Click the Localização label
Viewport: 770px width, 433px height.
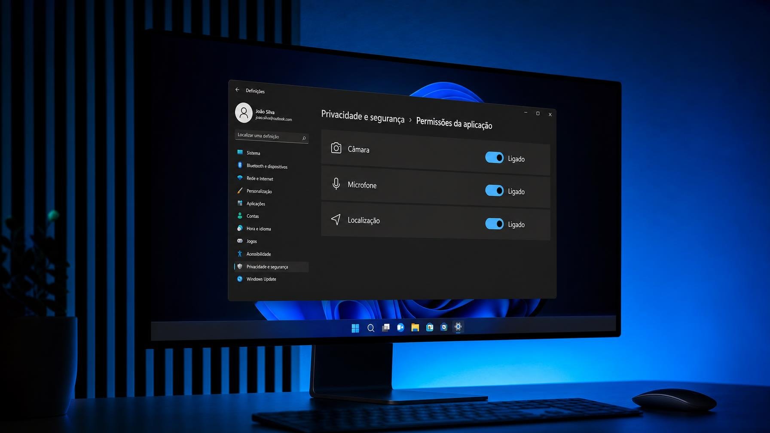pyautogui.click(x=364, y=220)
